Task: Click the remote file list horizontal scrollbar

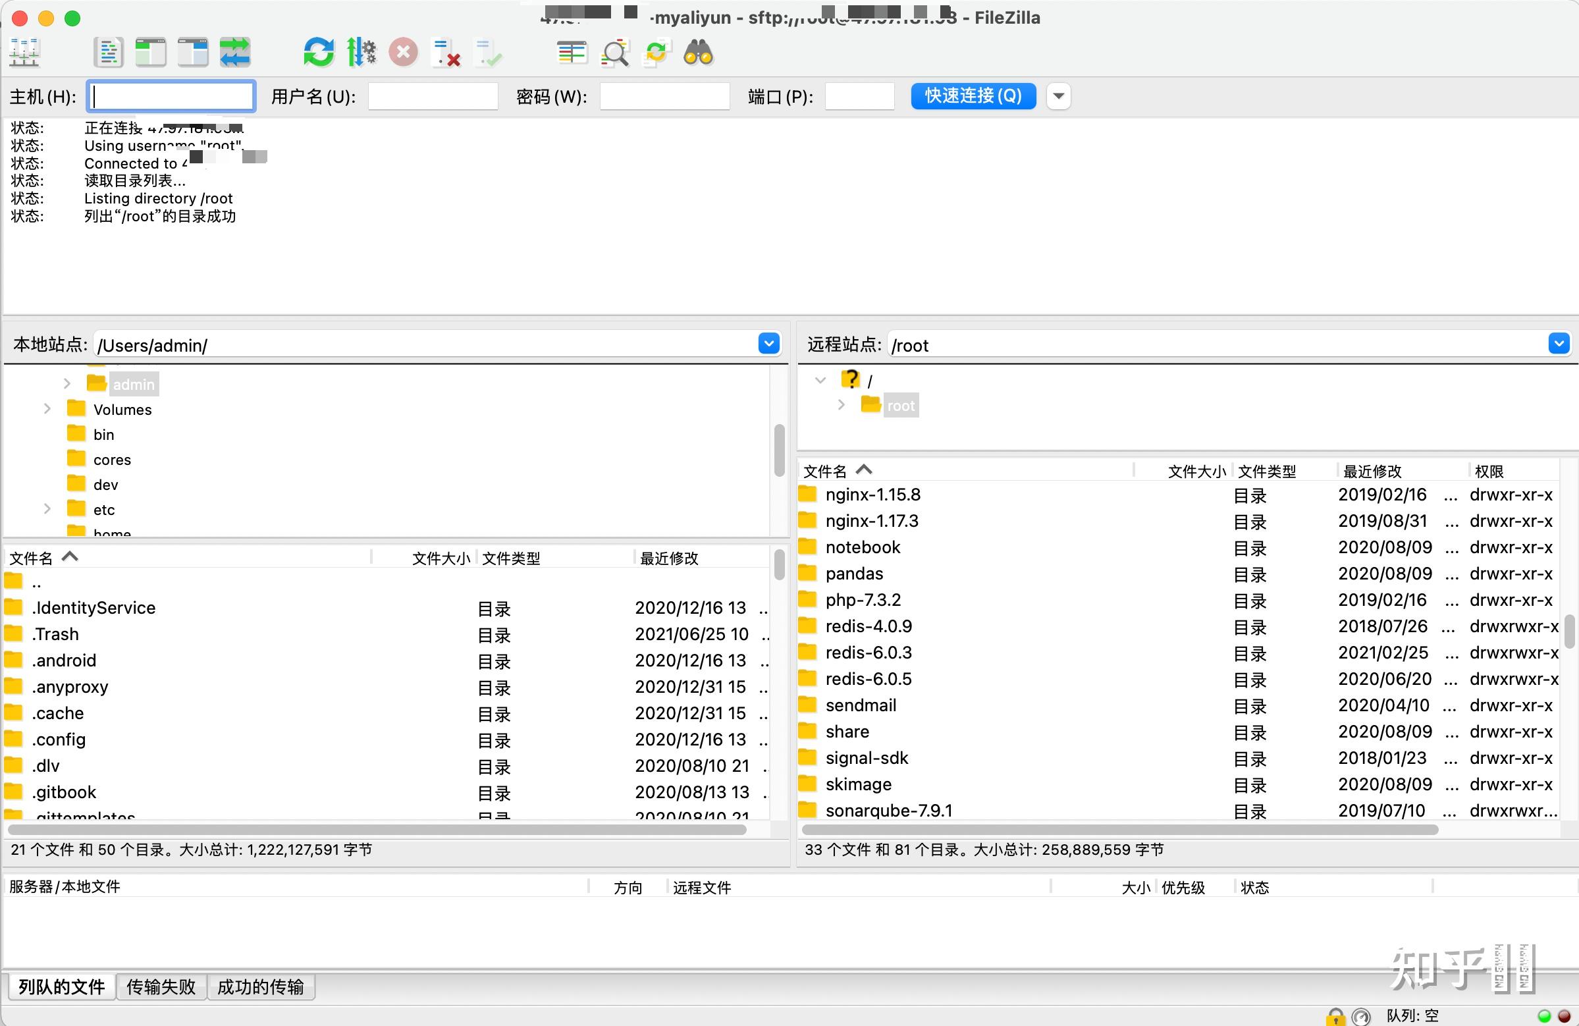Action: (x=1119, y=830)
